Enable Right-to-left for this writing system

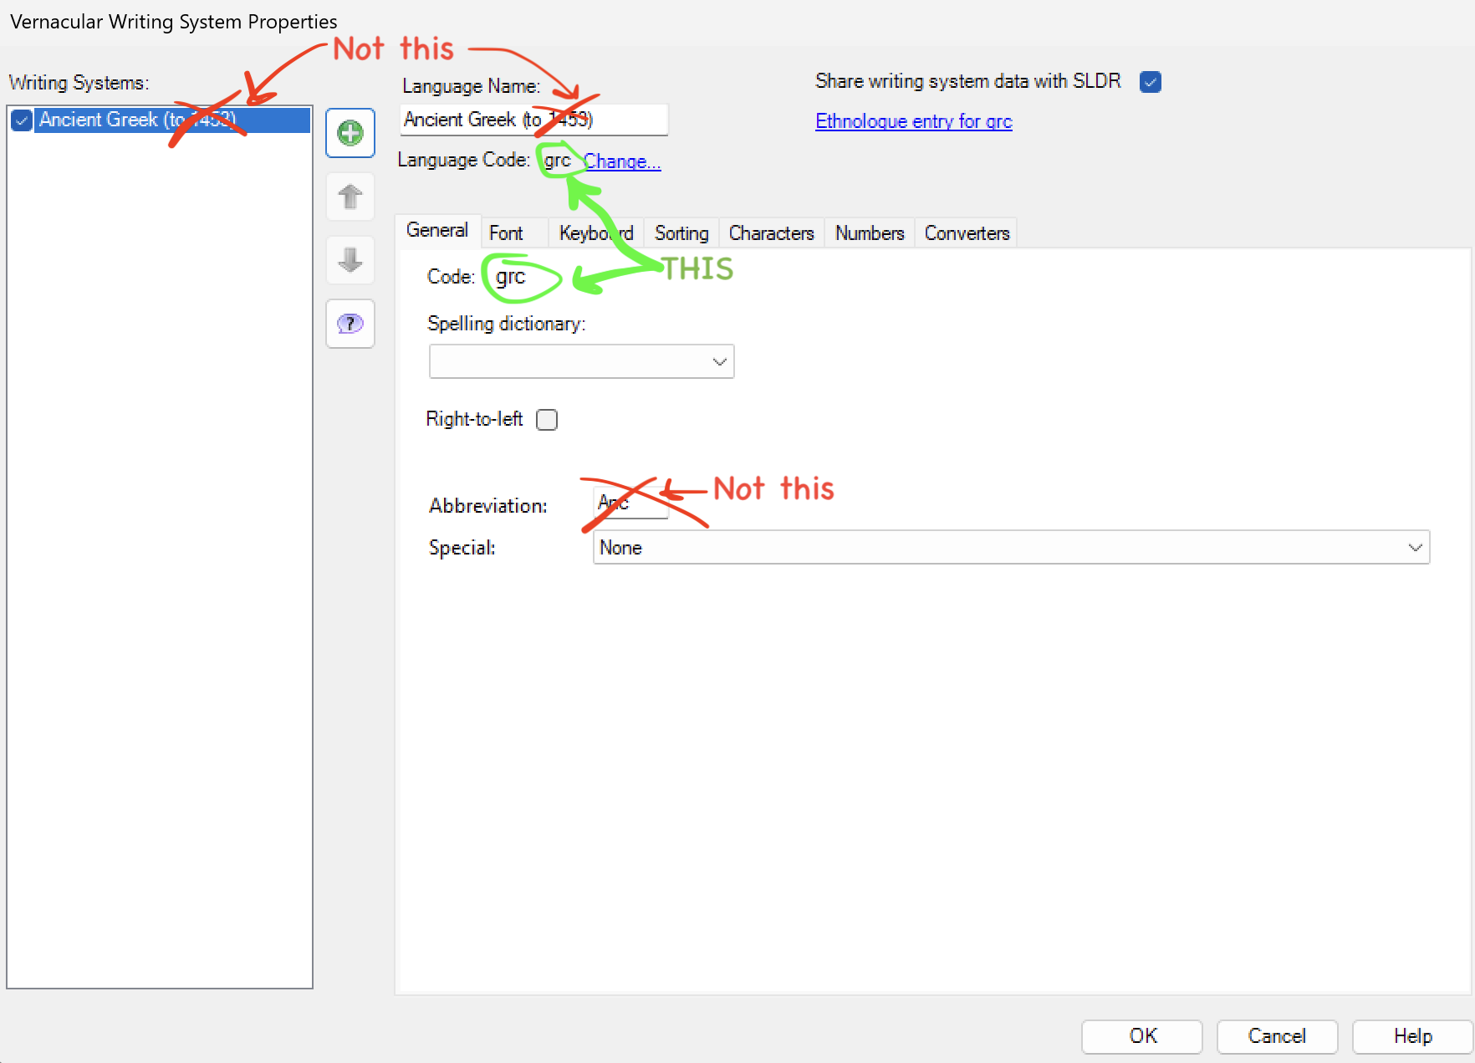coord(547,419)
